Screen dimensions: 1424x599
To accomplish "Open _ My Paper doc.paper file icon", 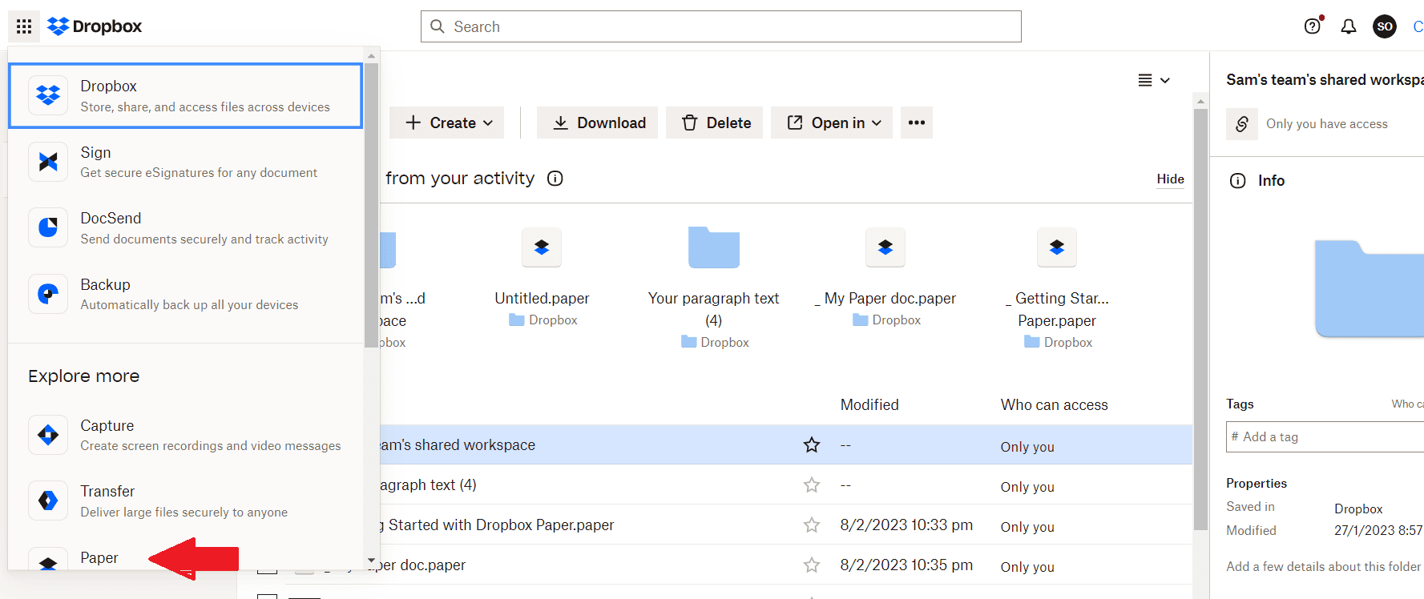I will click(x=885, y=247).
